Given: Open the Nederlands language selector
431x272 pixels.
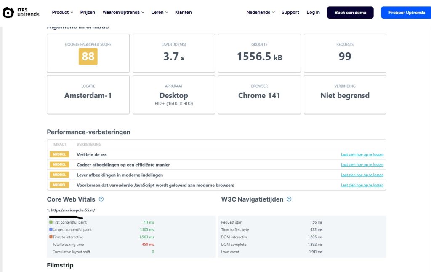Looking at the screenshot, I should pos(261,13).
